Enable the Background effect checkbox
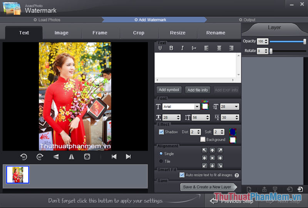This screenshot has width=308, height=208. click(203, 140)
